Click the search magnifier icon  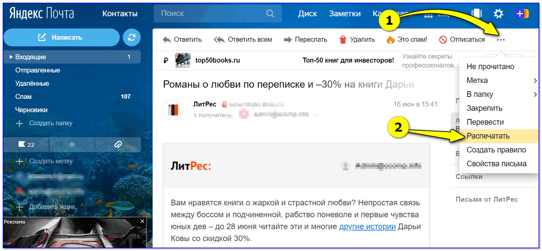270,14
